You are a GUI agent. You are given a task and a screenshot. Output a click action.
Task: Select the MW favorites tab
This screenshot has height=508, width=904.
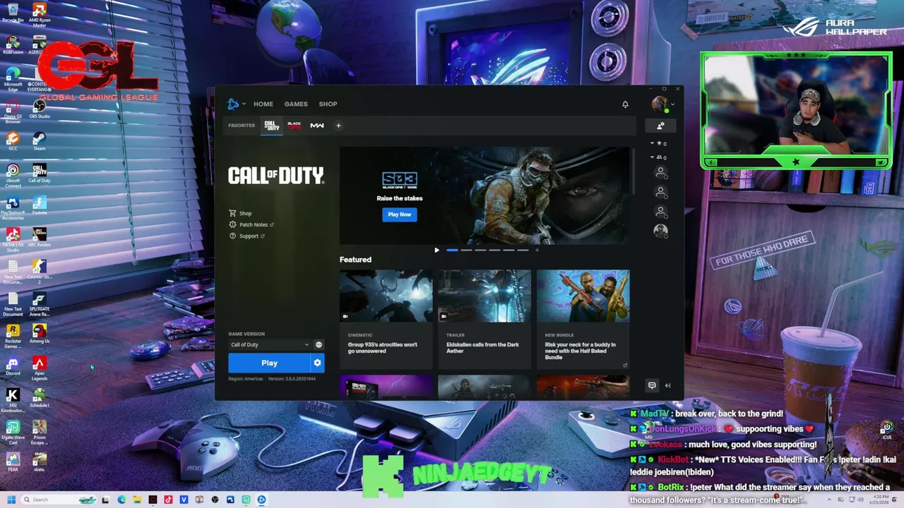pyautogui.click(x=317, y=126)
